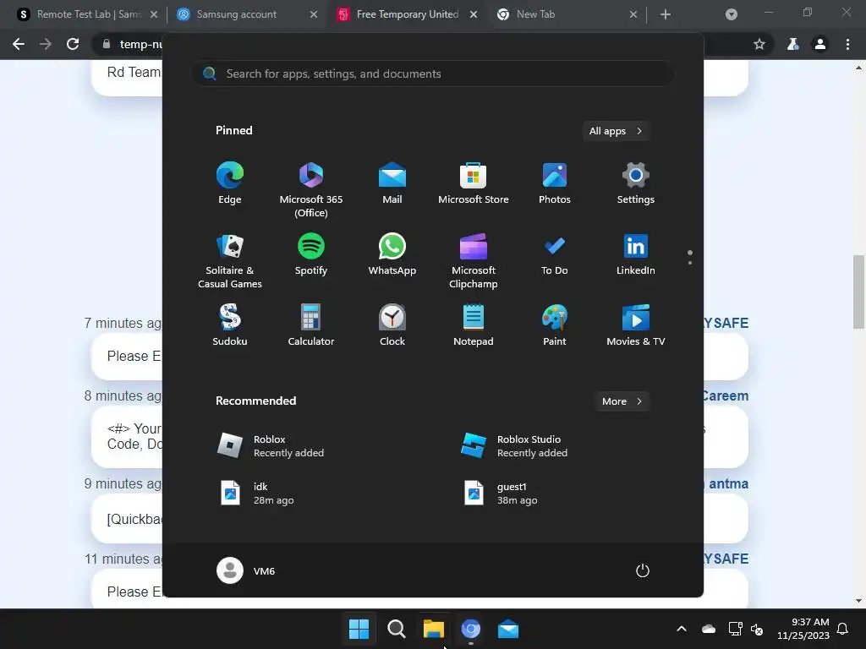Focus the Start menu search box

click(433, 74)
